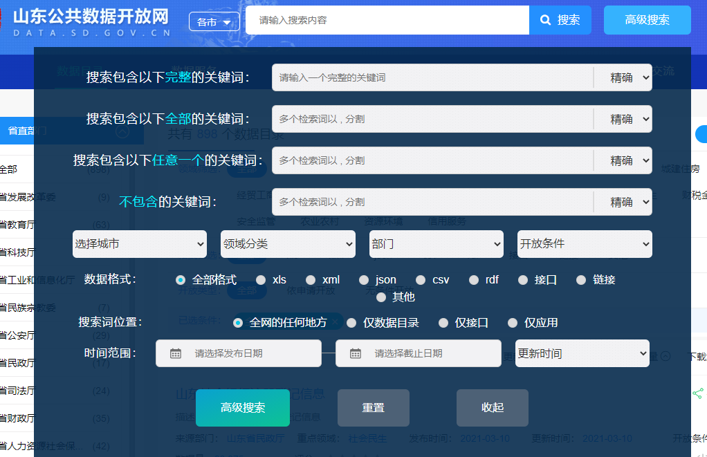The image size is (707, 457).
Task: Click the share icon at right edge
Action: pos(697,393)
